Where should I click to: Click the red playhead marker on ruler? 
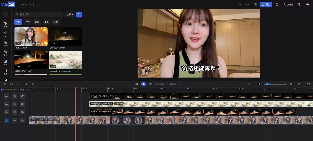[x=75, y=88]
